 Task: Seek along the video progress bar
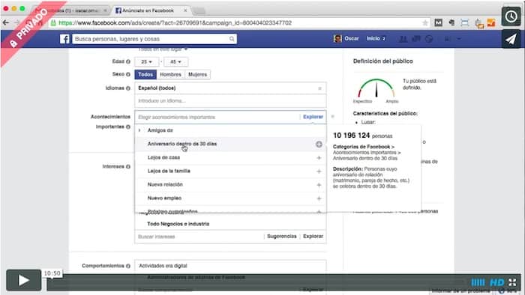coord(258,282)
